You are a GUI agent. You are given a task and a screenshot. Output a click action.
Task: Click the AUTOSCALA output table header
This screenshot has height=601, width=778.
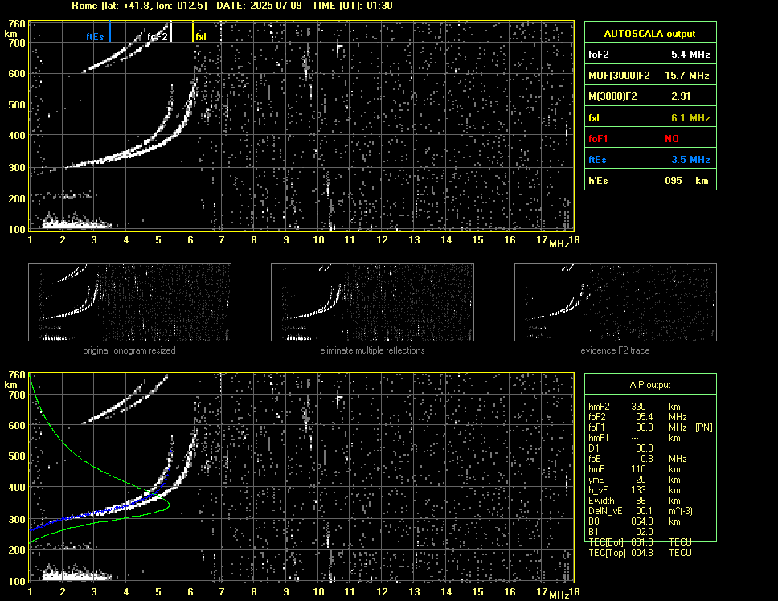(650, 33)
